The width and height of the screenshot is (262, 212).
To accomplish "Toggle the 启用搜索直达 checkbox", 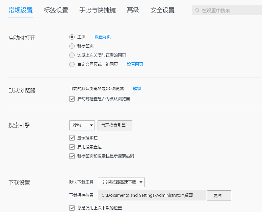I will (x=72, y=147).
